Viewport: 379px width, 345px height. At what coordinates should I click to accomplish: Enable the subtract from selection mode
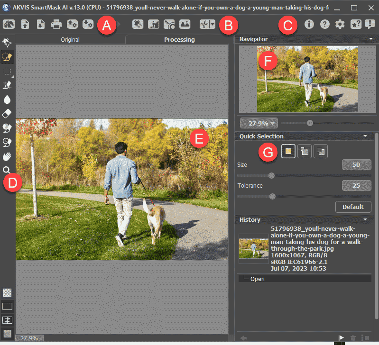coord(320,152)
